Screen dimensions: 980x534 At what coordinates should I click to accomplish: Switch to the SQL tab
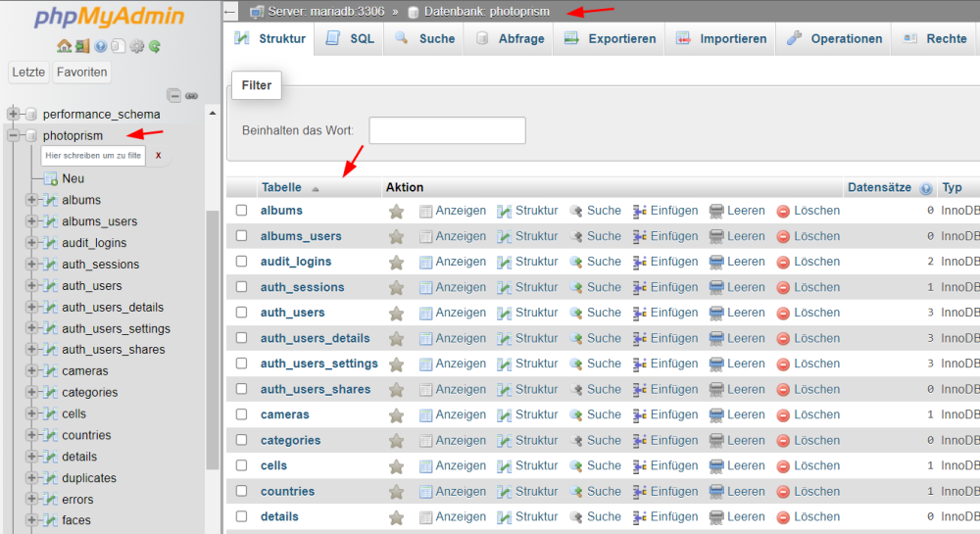click(x=350, y=39)
